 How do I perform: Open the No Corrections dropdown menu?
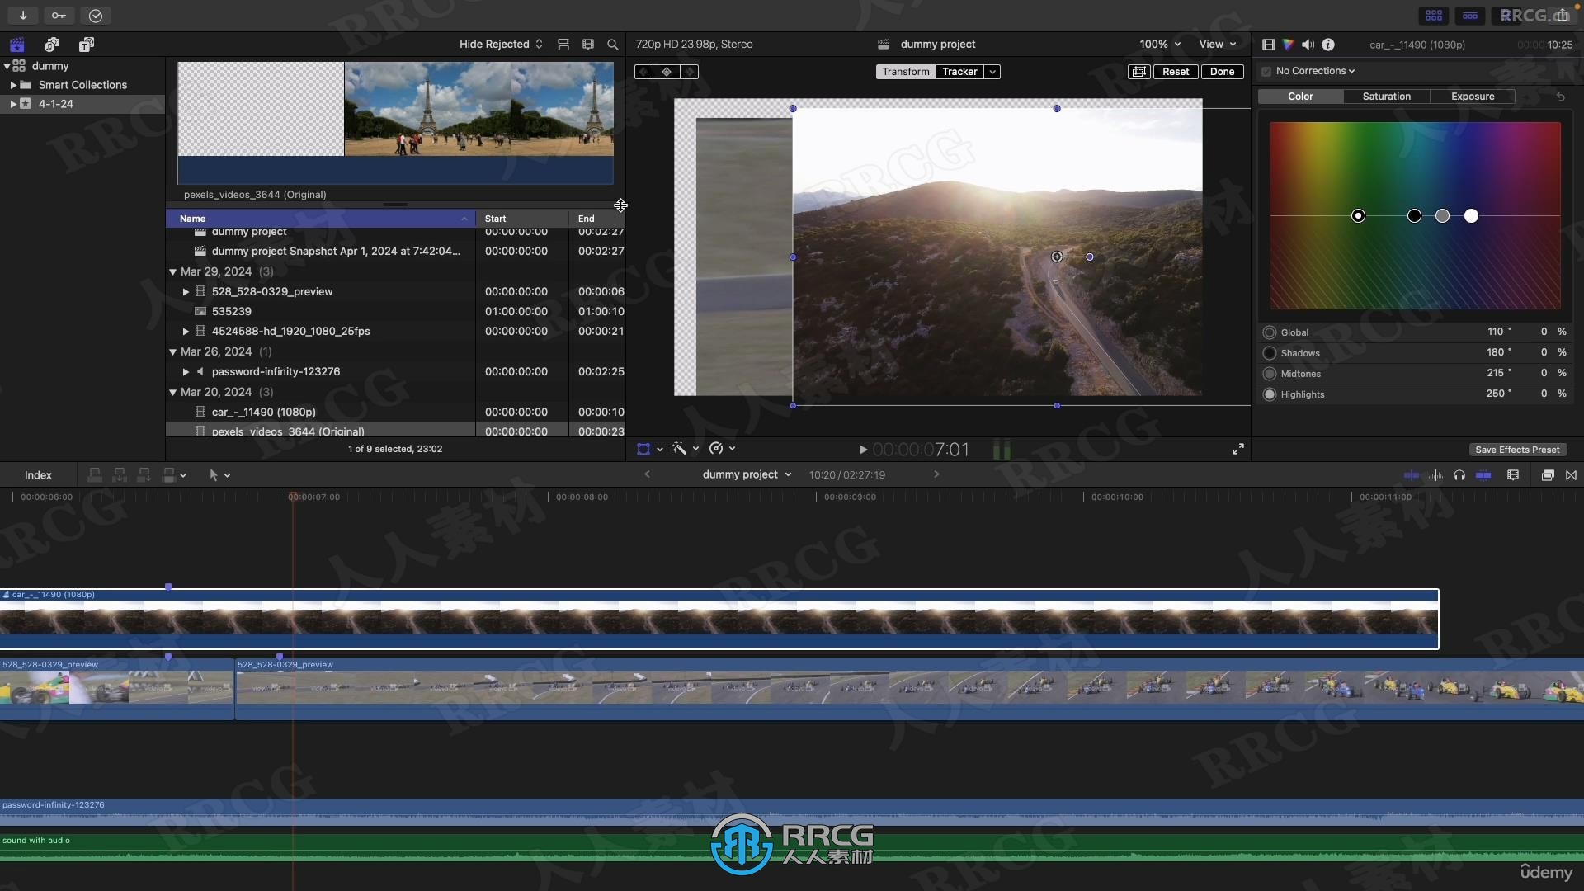(1315, 72)
